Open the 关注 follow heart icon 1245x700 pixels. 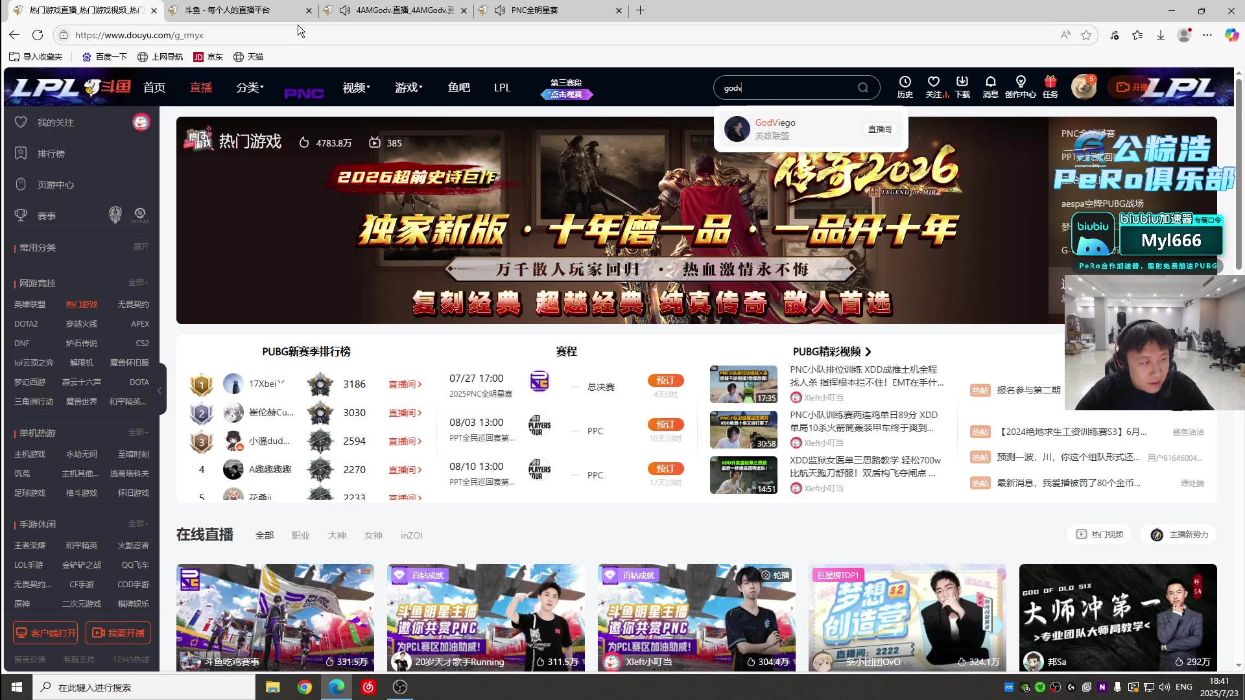pyautogui.click(x=934, y=87)
